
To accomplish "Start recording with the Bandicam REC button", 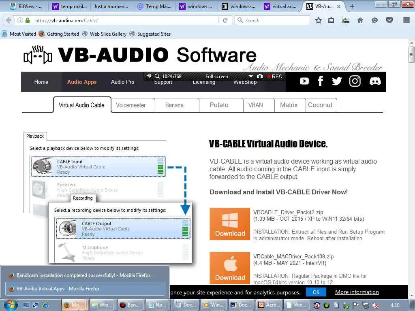I will coord(274,76).
